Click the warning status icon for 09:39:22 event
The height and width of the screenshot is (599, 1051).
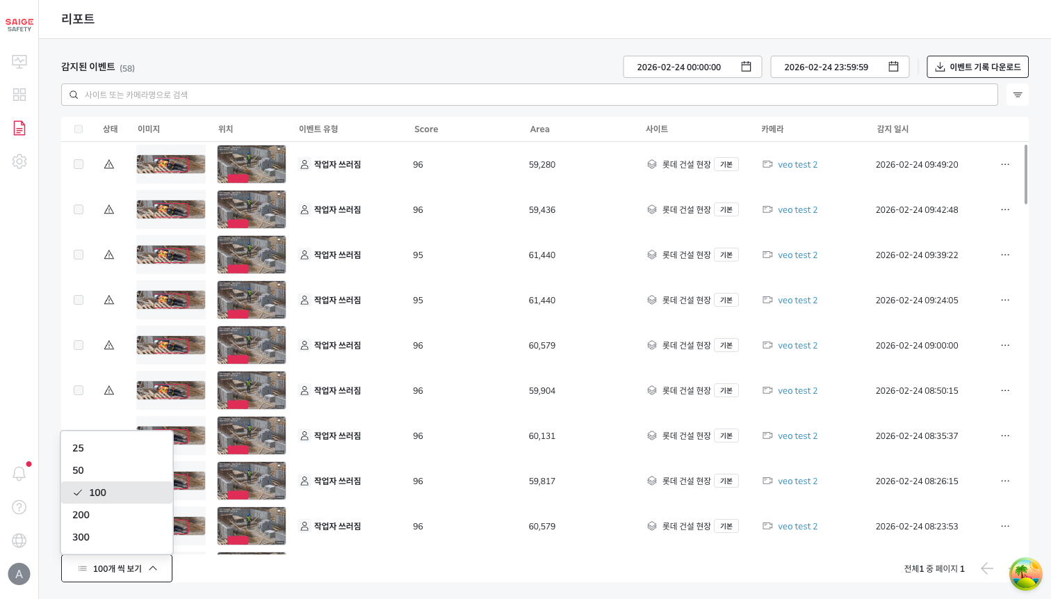(x=109, y=255)
